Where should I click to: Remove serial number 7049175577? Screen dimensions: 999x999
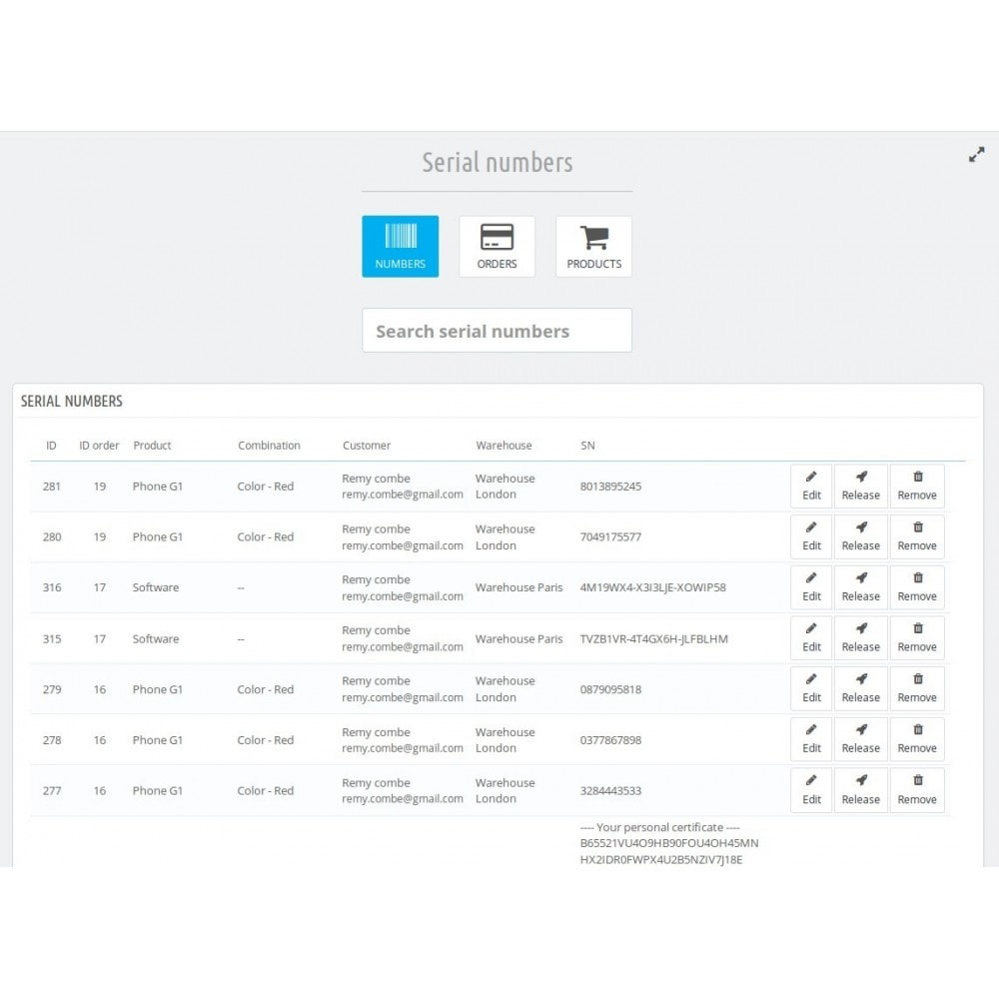917,537
